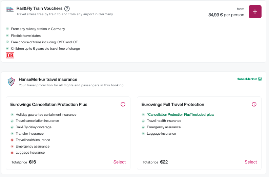Click 'Travel cancellation insurance' text
This screenshot has height=177, width=269.
37,120
